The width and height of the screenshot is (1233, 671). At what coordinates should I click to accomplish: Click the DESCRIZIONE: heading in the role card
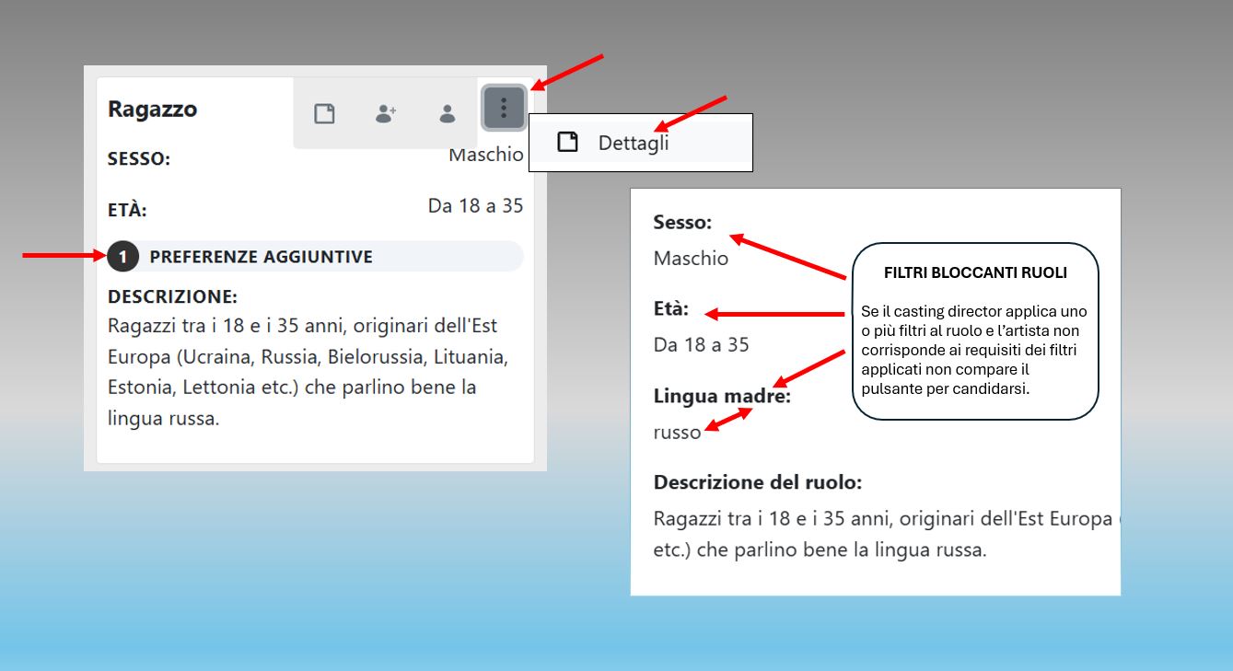pyautogui.click(x=172, y=297)
